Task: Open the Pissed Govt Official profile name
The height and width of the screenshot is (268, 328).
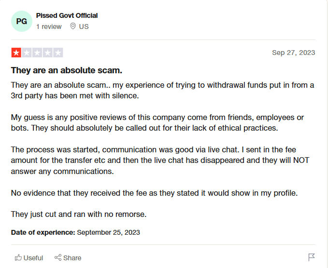Action: click(67, 15)
